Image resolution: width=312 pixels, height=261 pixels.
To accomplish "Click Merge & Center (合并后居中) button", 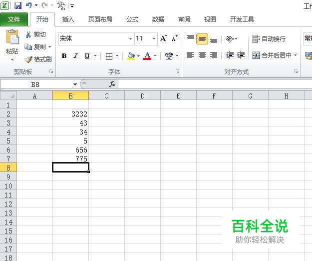I will coord(272,55).
